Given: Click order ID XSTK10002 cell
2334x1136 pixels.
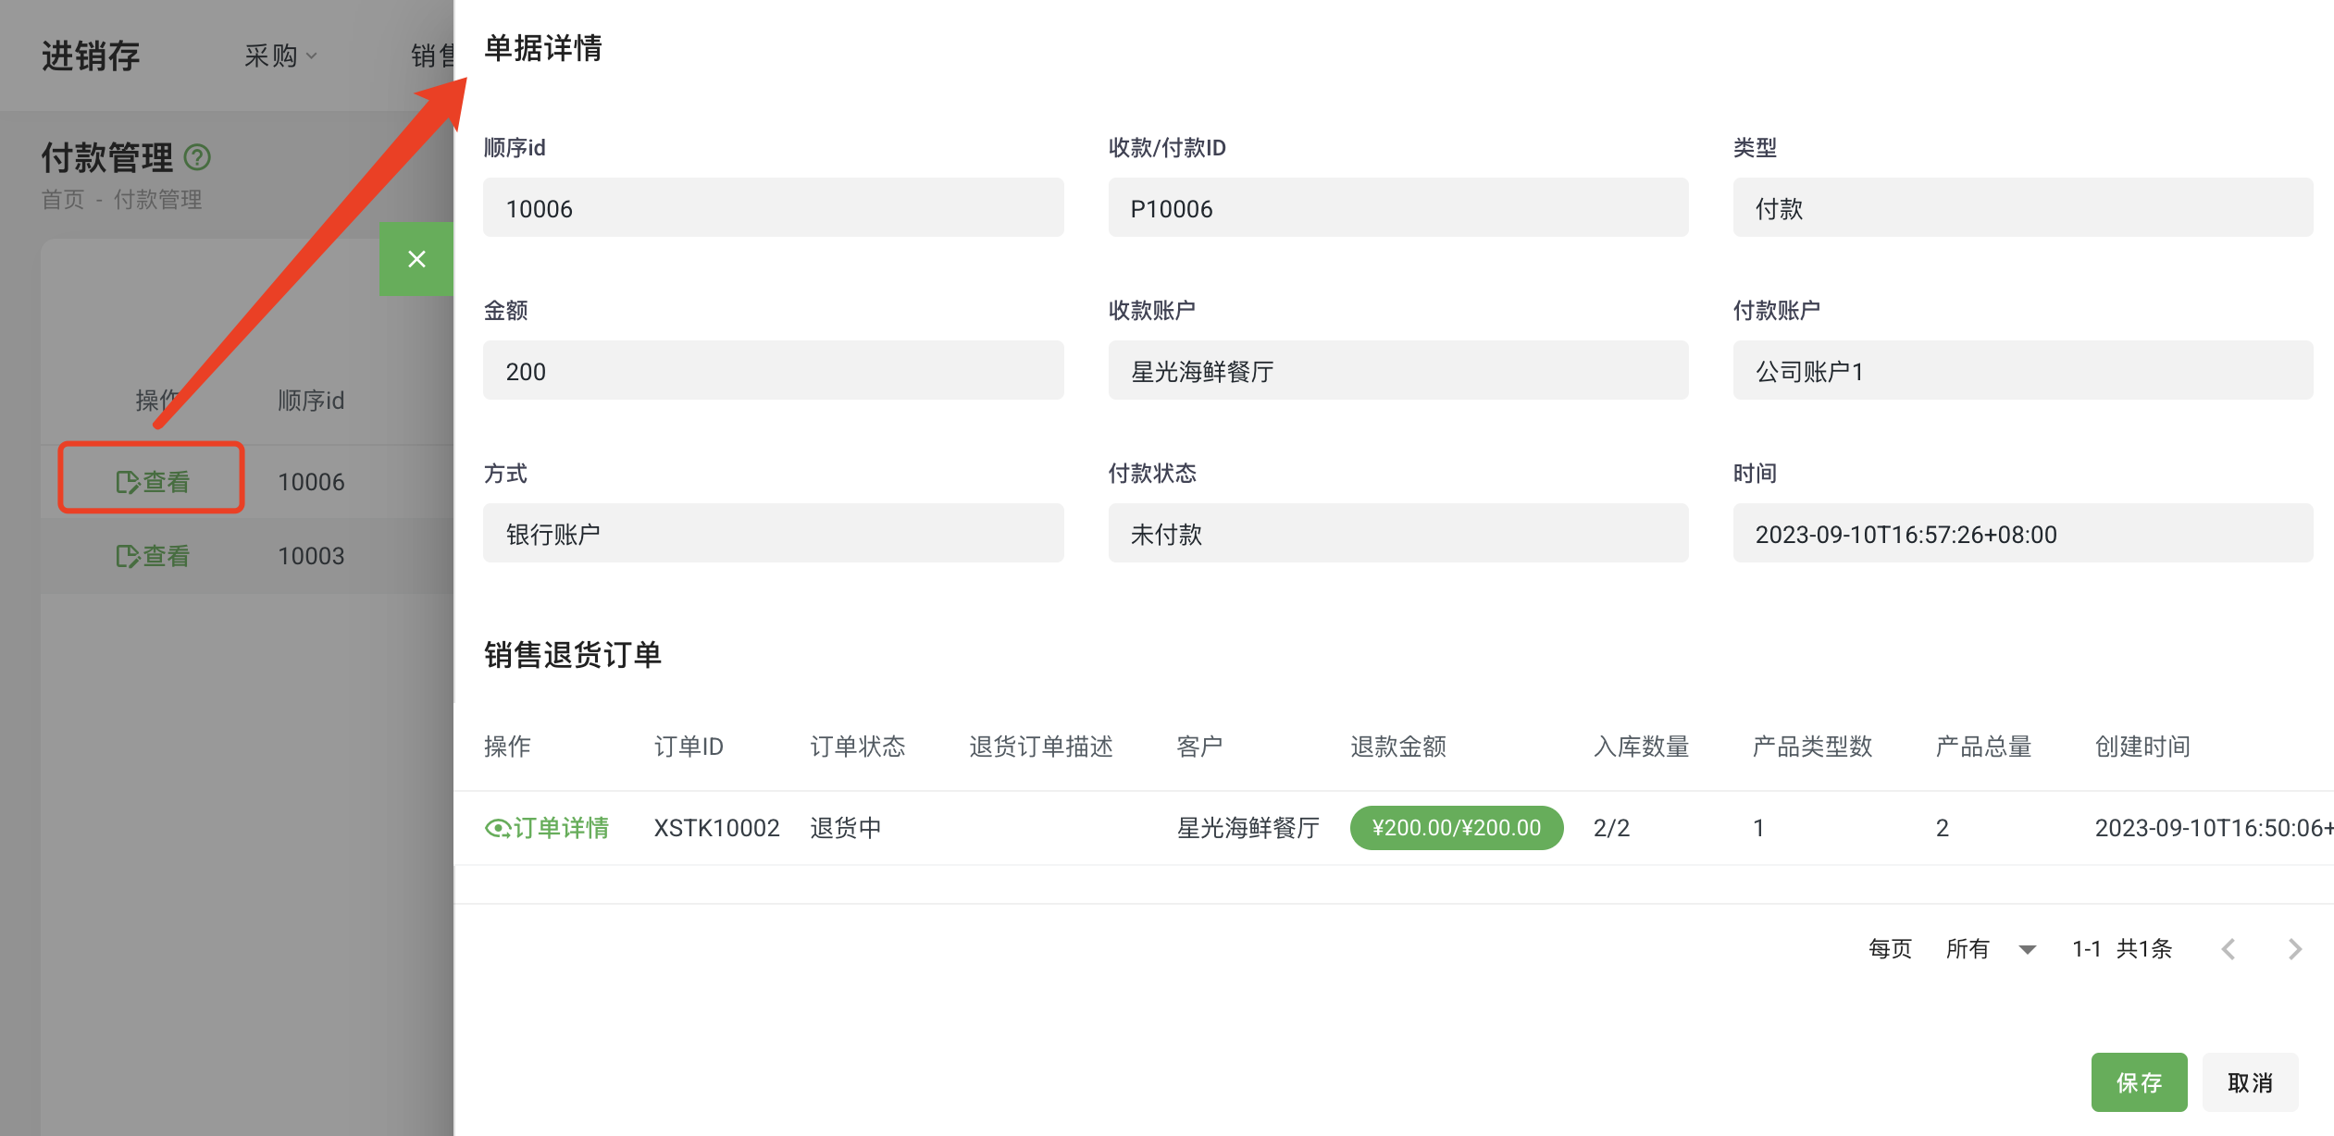Looking at the screenshot, I should click(716, 827).
